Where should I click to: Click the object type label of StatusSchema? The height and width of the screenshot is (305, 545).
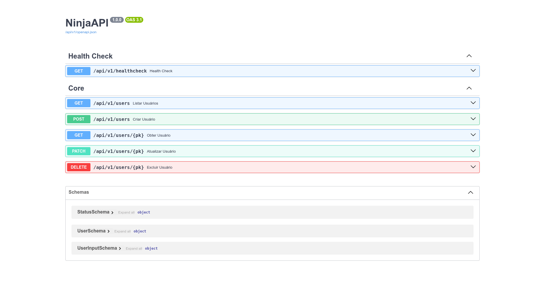click(x=144, y=212)
